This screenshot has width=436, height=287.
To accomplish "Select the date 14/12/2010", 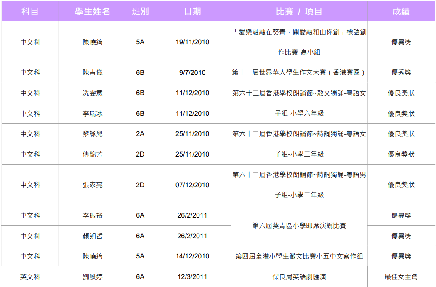I will 192,256.
